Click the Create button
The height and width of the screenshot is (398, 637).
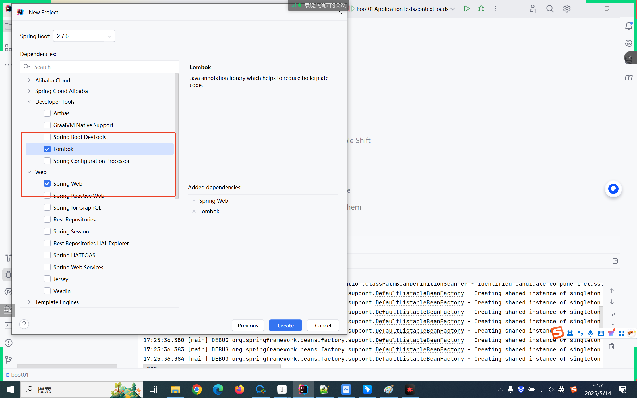click(285, 326)
